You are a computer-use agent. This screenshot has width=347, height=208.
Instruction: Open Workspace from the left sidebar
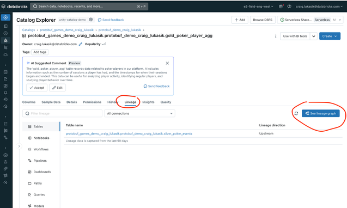5,26
